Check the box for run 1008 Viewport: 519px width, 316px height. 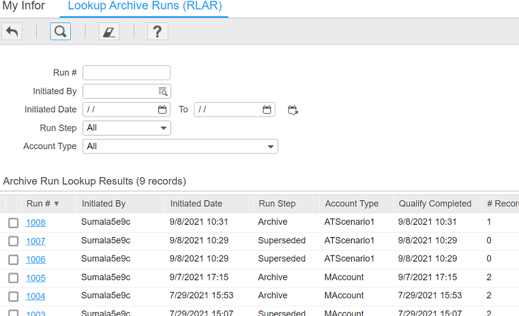click(14, 223)
